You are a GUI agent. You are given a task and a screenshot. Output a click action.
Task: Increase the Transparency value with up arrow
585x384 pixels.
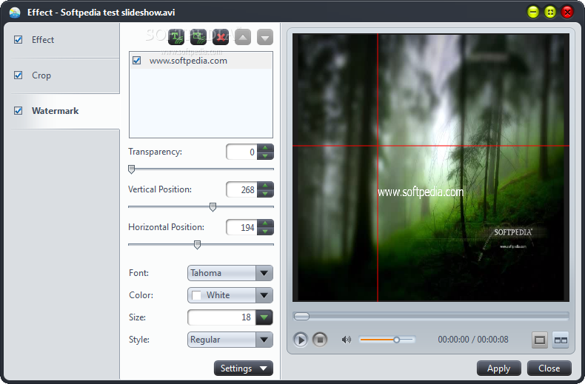pos(265,148)
